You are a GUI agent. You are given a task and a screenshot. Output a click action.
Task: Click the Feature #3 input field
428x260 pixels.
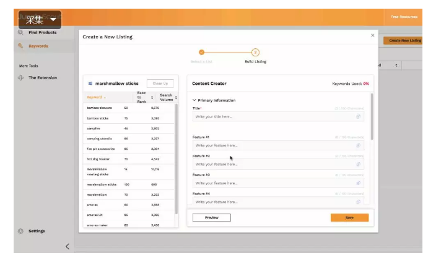[x=278, y=183]
